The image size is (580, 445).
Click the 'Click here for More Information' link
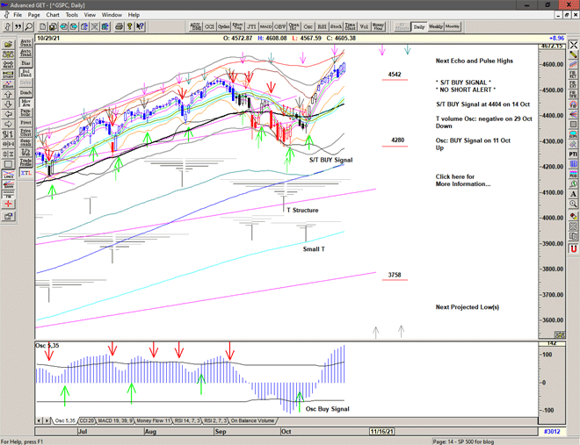[x=463, y=180]
